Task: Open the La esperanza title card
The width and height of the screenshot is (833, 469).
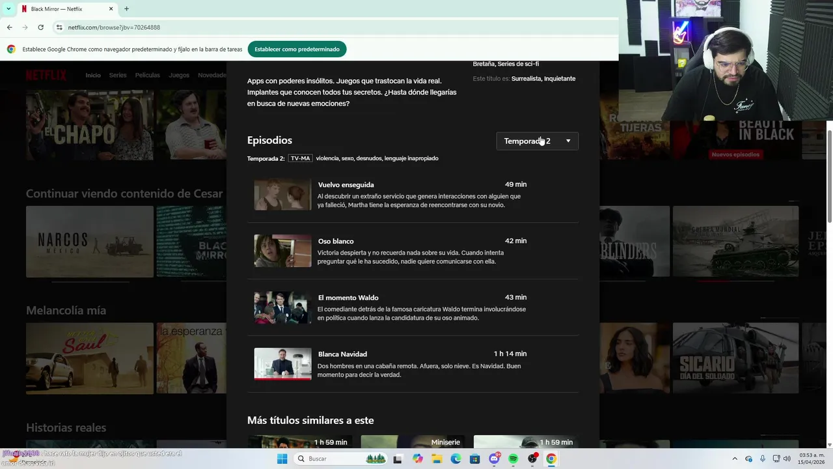Action: [191, 358]
